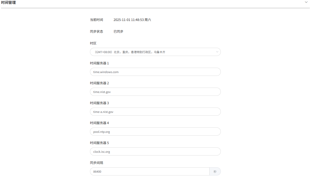The height and width of the screenshot is (177, 310).
Task: Click the 时区 field label
Action: click(93, 43)
